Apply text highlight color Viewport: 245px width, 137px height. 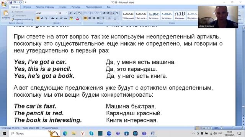(72, 18)
